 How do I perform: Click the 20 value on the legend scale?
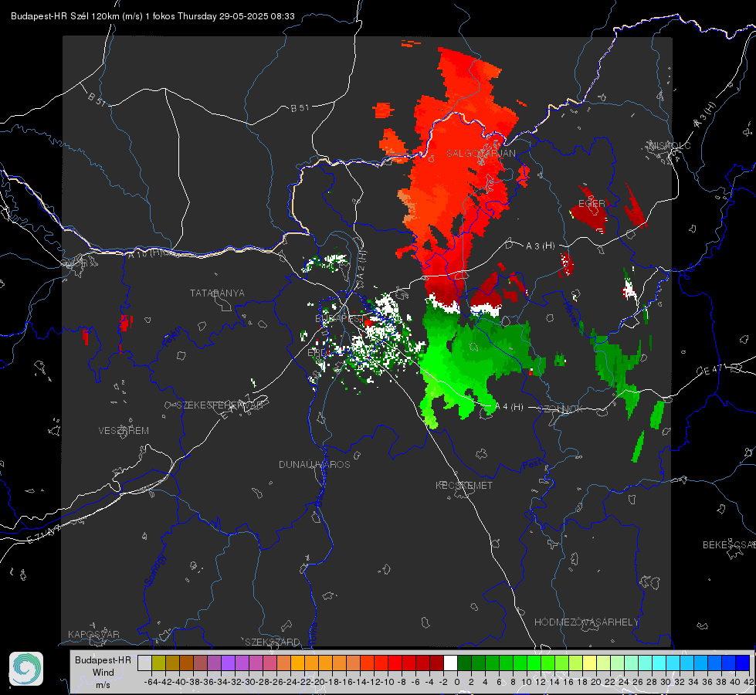[596, 682]
